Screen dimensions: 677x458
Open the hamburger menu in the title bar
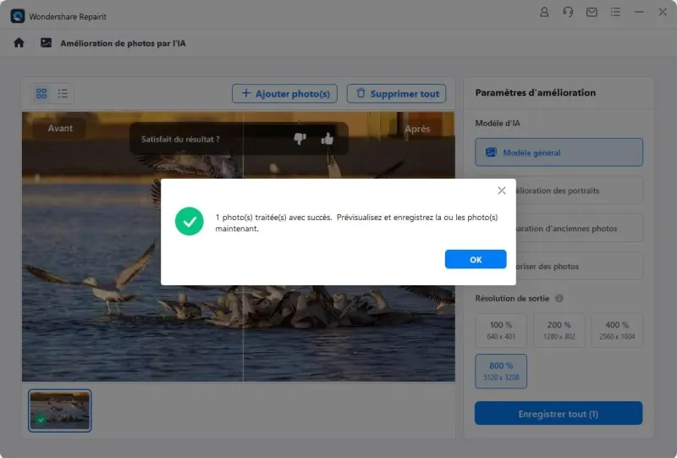pos(615,13)
